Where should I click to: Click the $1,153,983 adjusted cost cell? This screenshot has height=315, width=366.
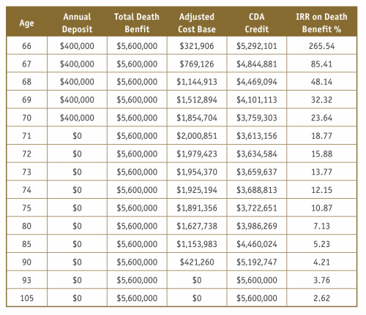[197, 244]
